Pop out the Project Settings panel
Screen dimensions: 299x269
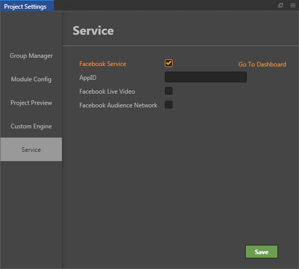[281, 5]
